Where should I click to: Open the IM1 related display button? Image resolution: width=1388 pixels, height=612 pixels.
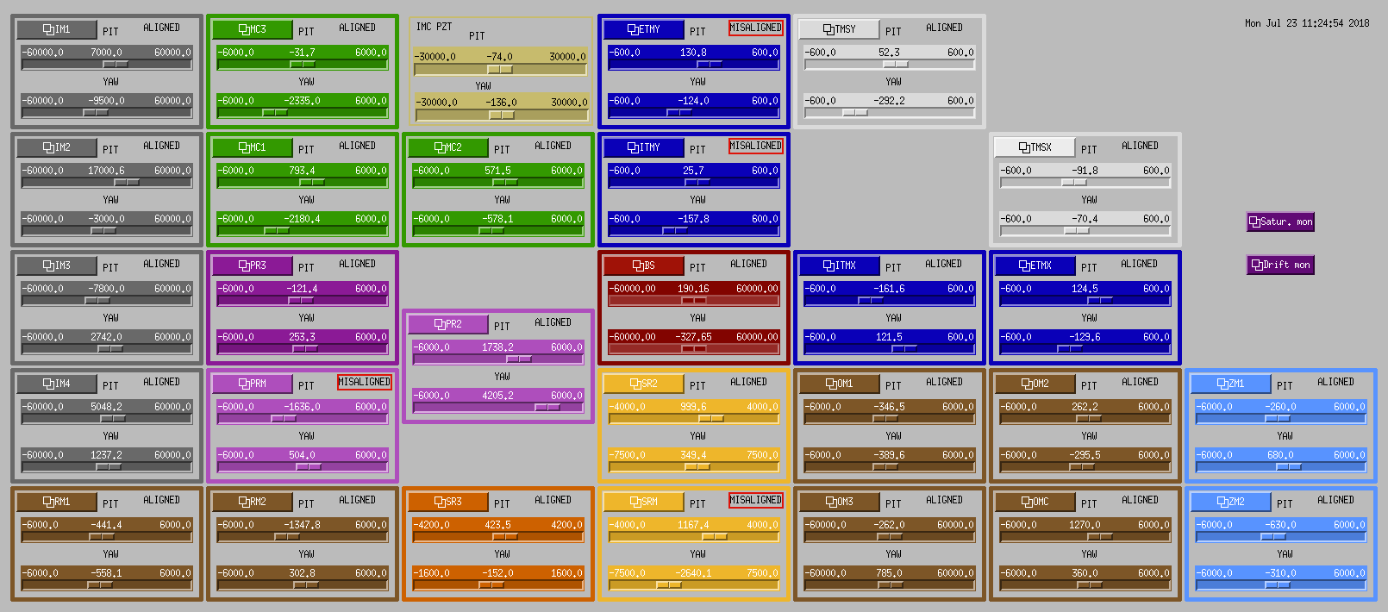[x=57, y=29]
